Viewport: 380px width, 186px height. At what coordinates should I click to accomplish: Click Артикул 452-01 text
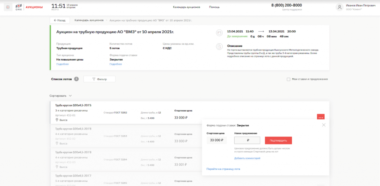point(65,115)
